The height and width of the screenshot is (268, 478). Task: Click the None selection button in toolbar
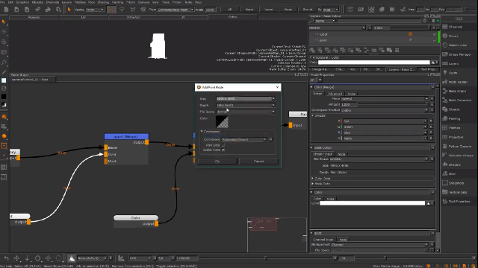(x=249, y=10)
